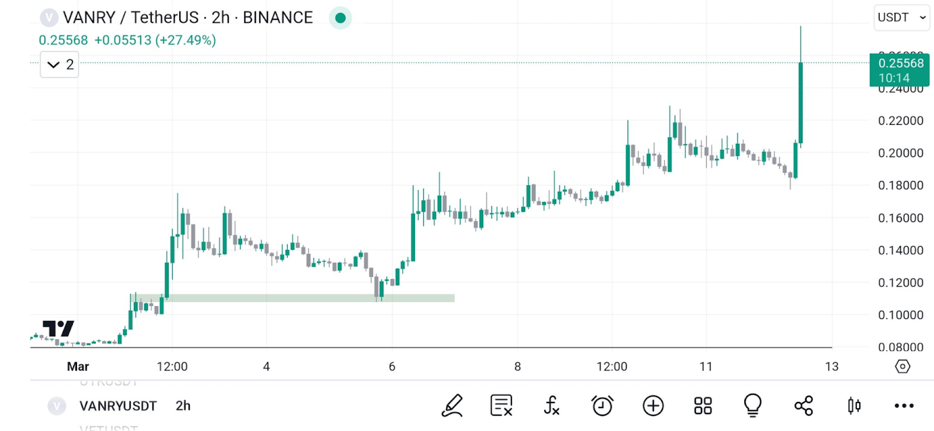934x431 pixels.
Task: Collapse the hidden watchlist chevron
Action: [53, 64]
